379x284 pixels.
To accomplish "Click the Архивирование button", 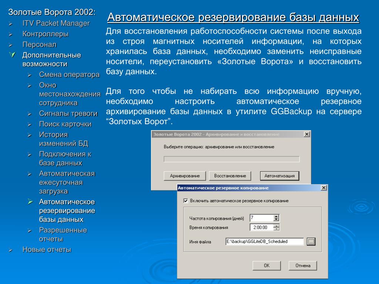I will tap(185, 176).
